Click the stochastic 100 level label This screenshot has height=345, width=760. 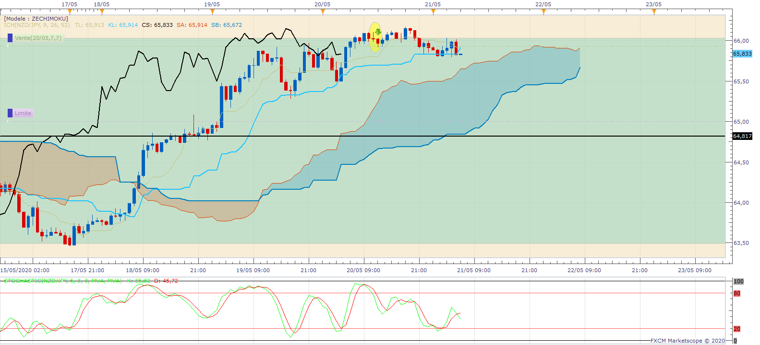[x=738, y=281]
